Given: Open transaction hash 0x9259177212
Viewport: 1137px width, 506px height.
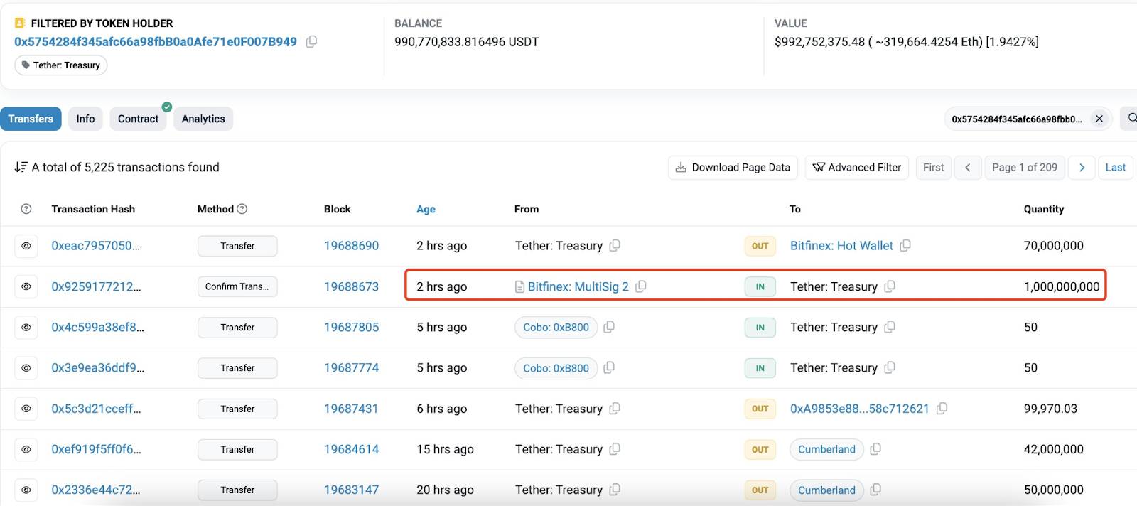Looking at the screenshot, I should coord(96,286).
